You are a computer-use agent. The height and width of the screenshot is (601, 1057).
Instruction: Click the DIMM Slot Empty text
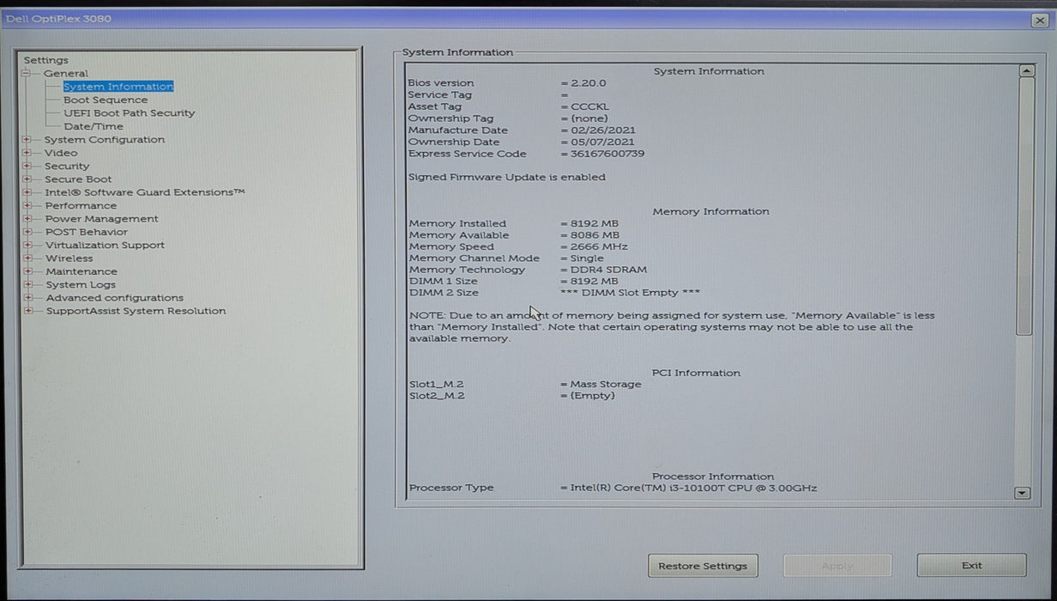[x=631, y=293]
